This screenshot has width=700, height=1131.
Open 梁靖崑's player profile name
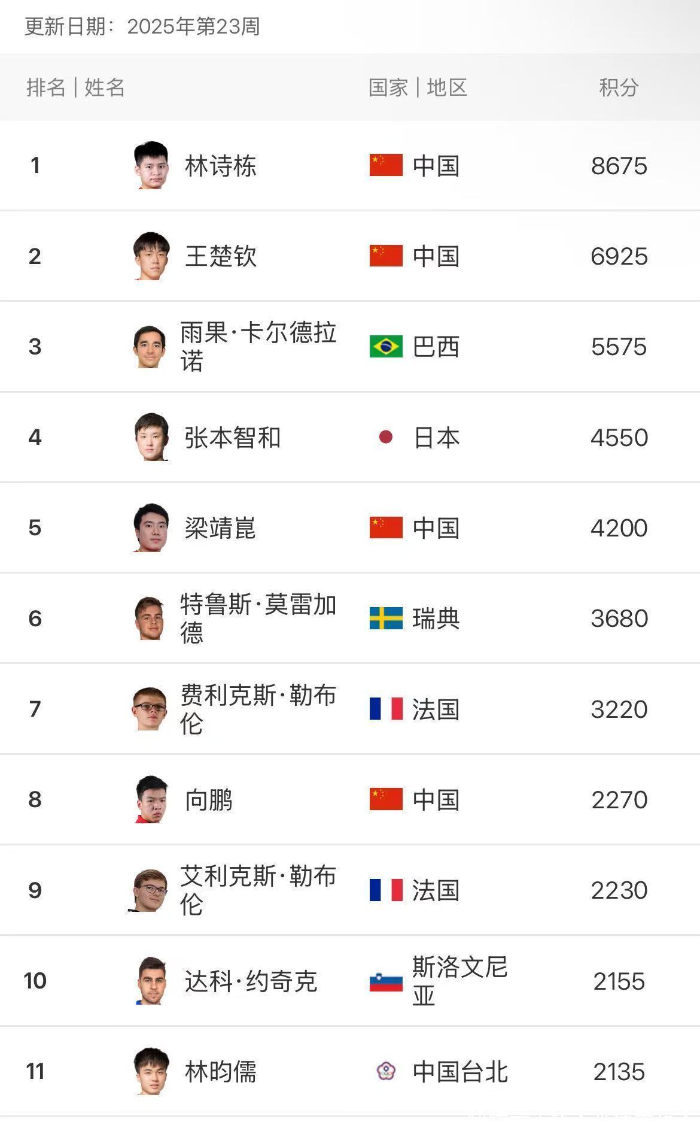pos(220,528)
